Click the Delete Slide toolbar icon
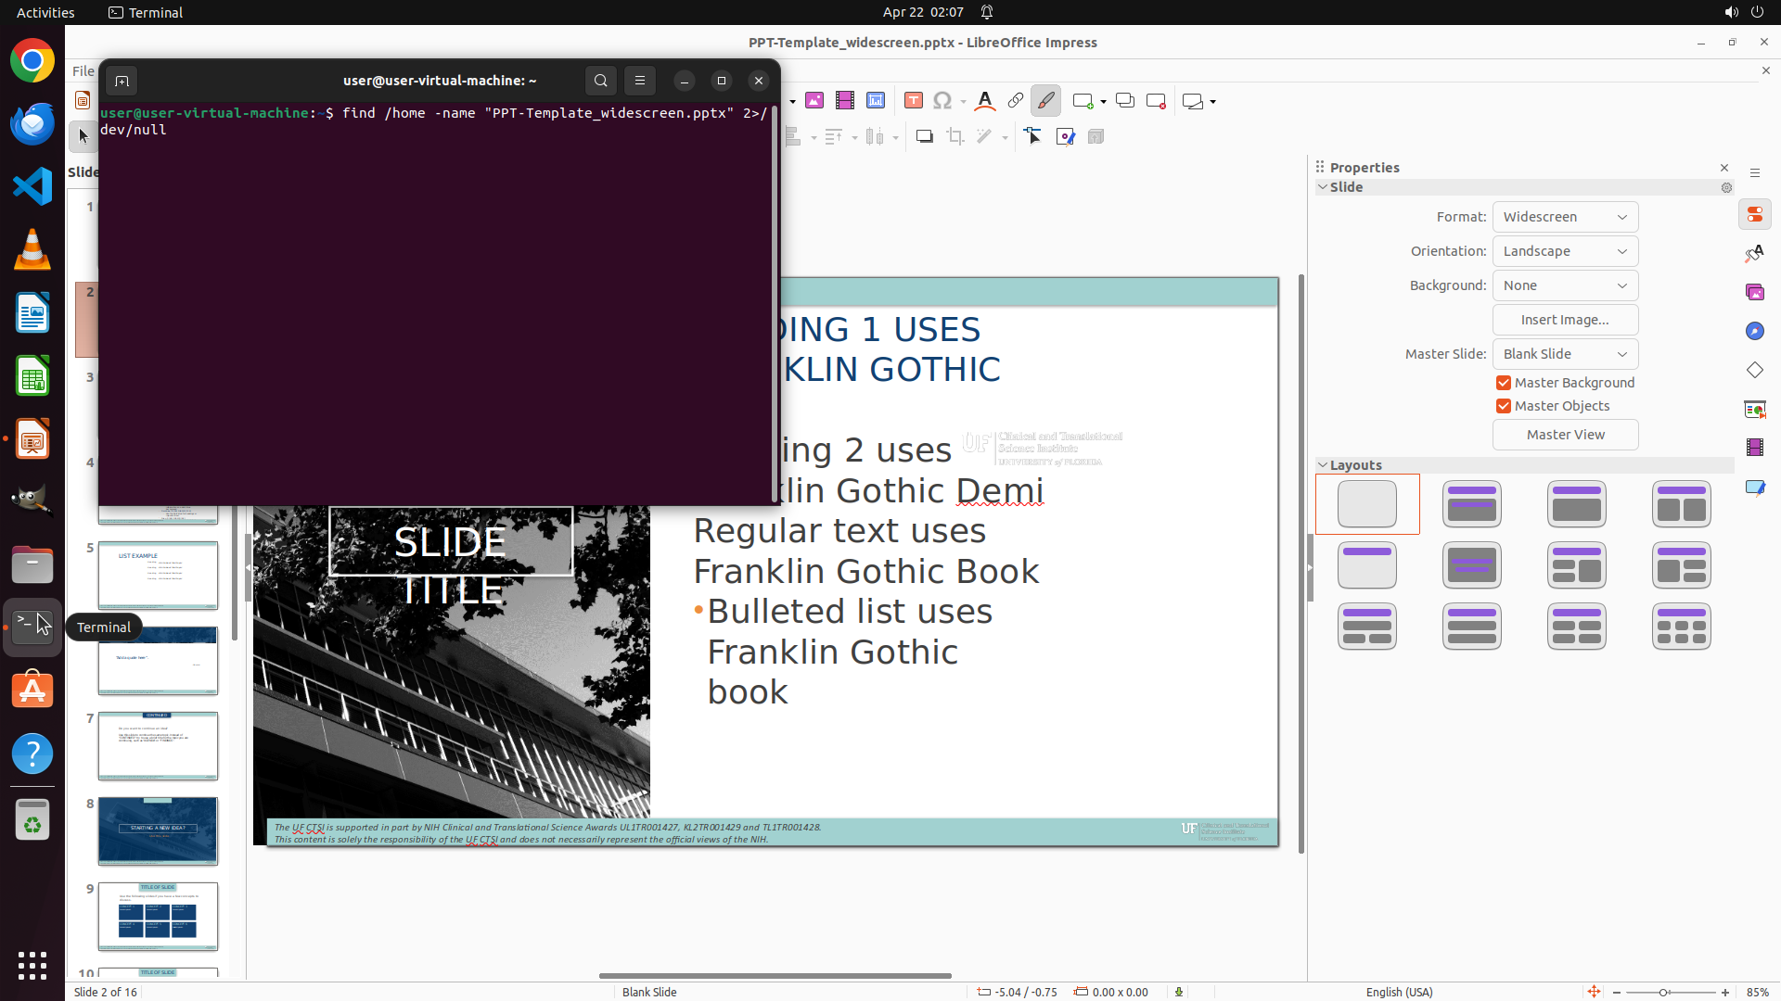The image size is (1781, 1001). 1156,101
